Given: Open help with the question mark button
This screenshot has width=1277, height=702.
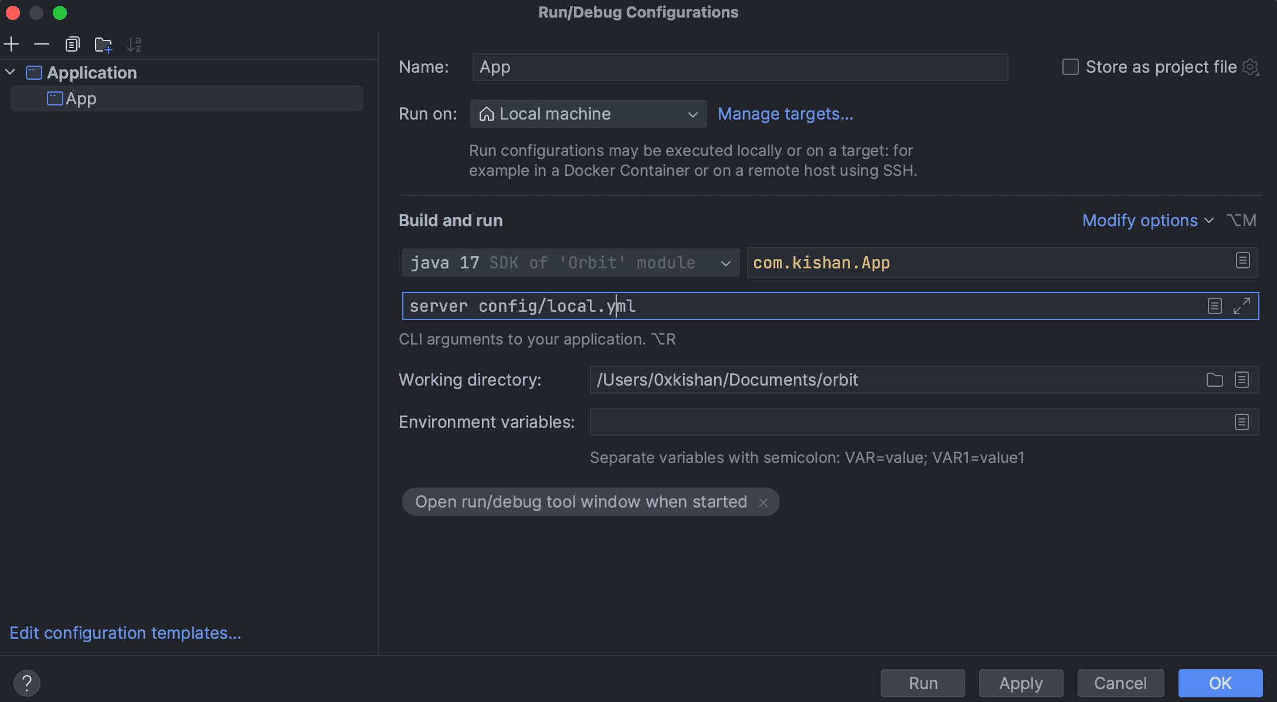Looking at the screenshot, I should [x=27, y=683].
